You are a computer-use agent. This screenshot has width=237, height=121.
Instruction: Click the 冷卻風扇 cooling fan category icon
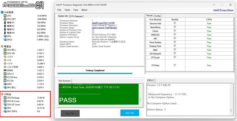[2, 12]
